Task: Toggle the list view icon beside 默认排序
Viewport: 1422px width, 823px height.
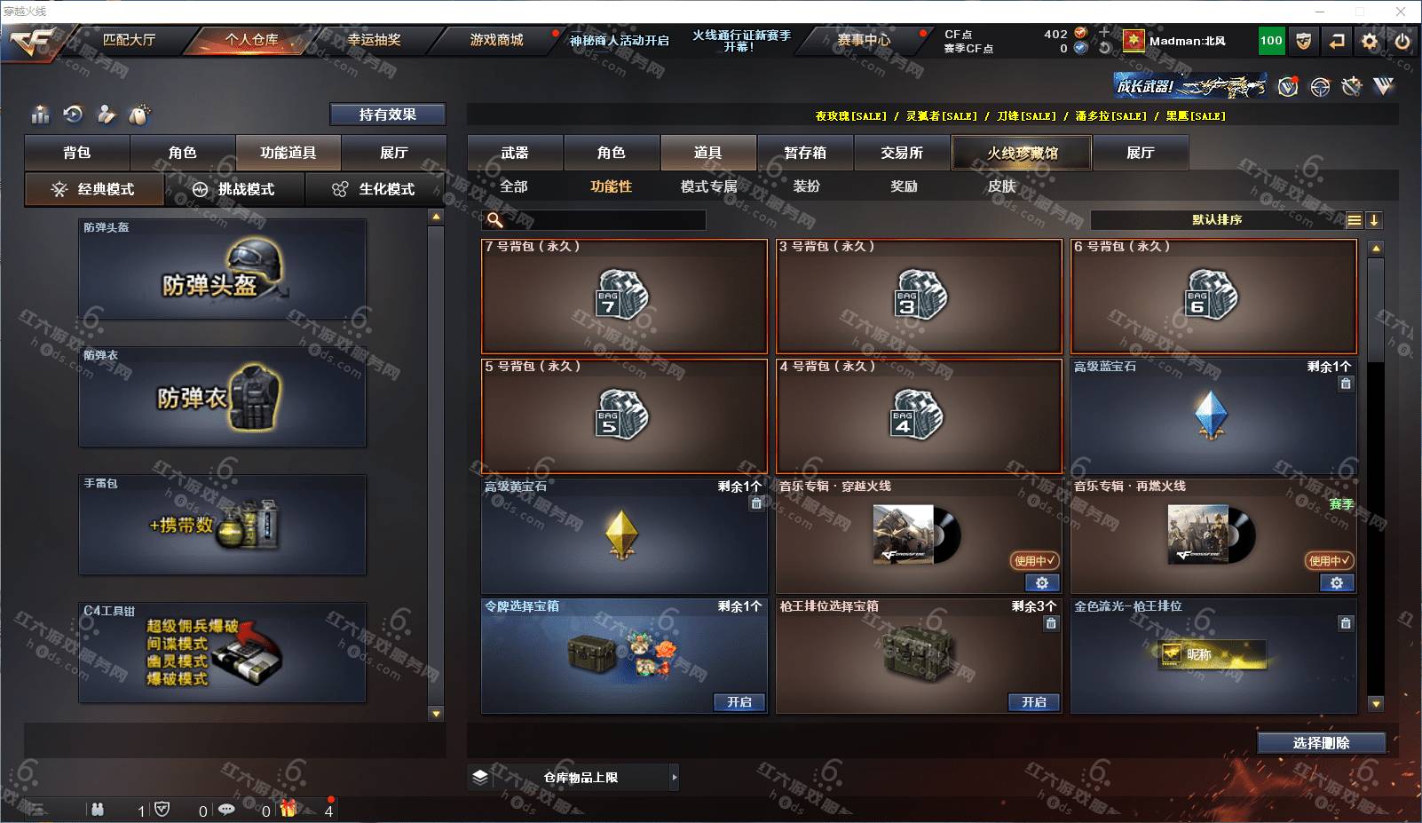Action: 1354,220
